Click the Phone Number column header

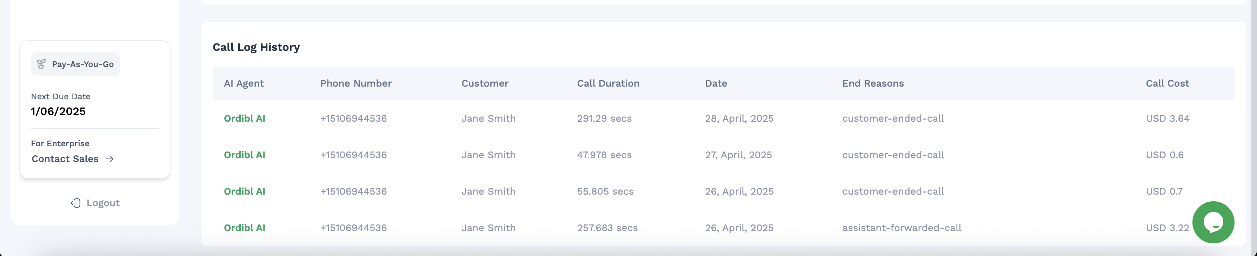[356, 83]
